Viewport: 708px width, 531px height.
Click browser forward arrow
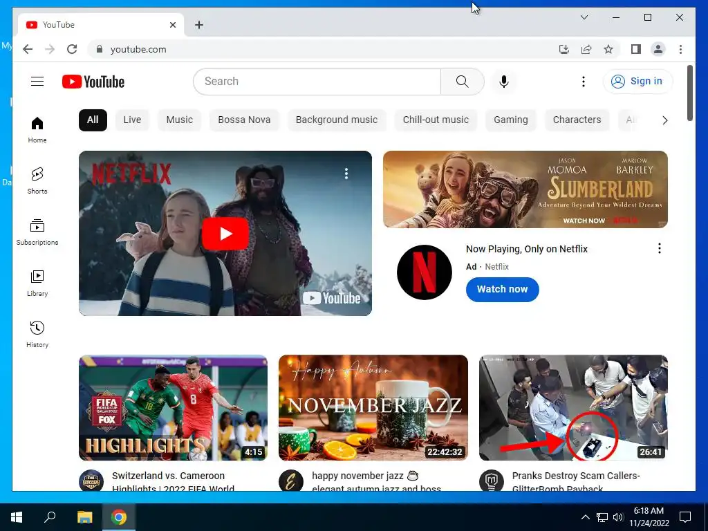point(50,49)
